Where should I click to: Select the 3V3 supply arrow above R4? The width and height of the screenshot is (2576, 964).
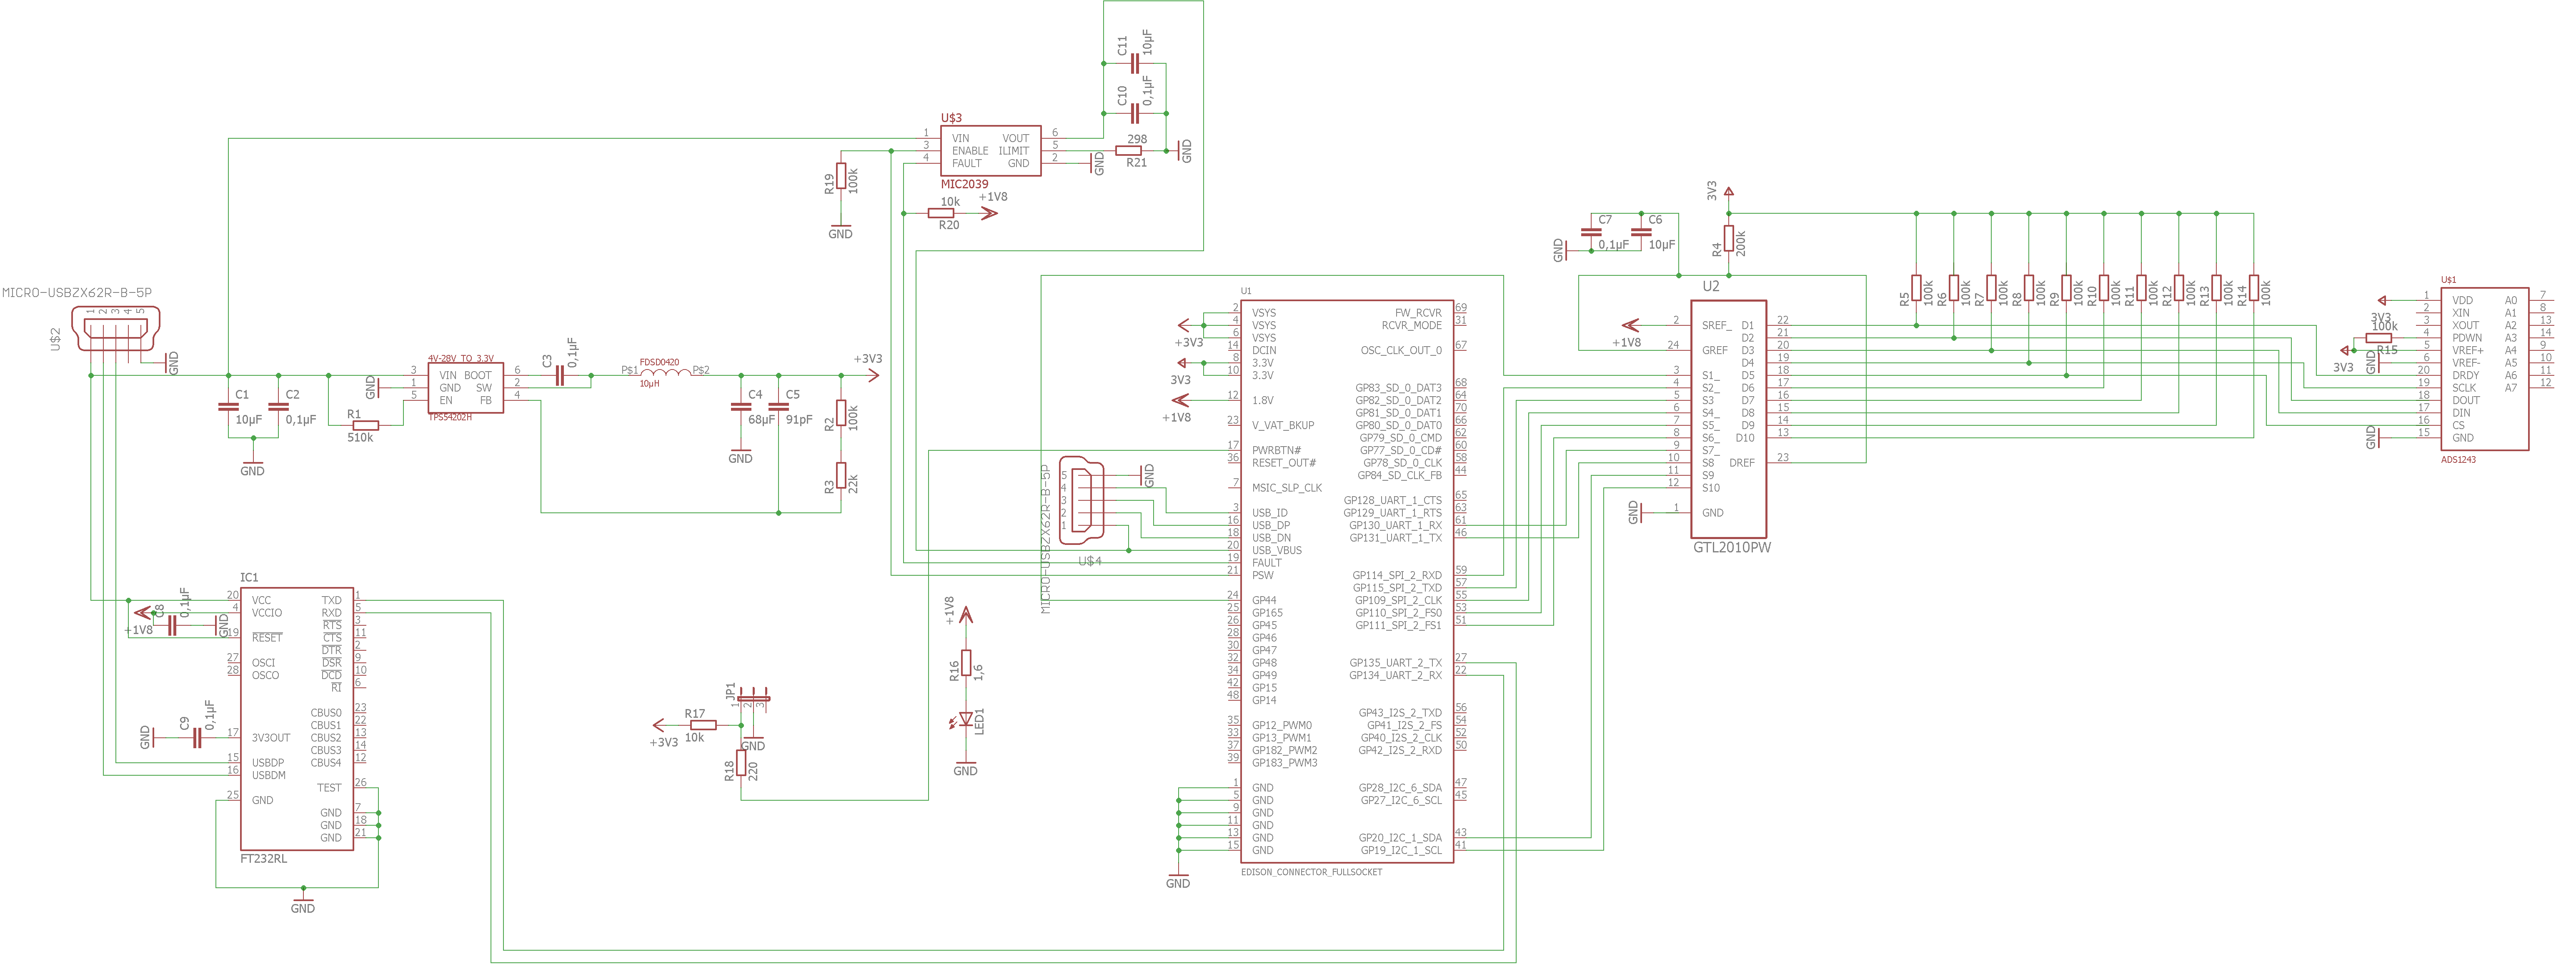pyautogui.click(x=1729, y=191)
